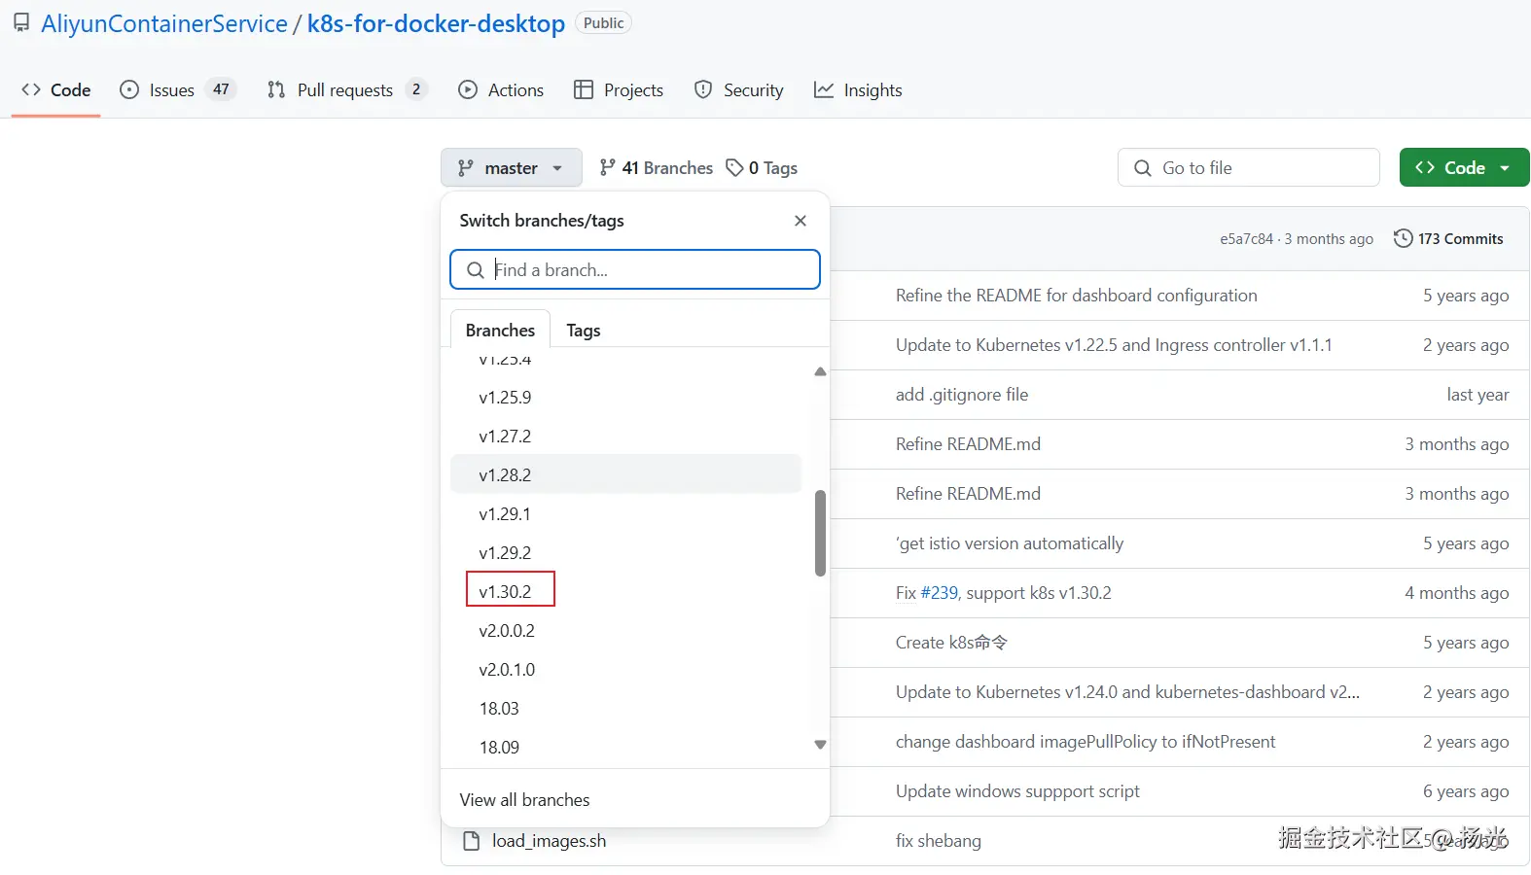
Task: View the 41 Branches link
Action: click(x=657, y=168)
